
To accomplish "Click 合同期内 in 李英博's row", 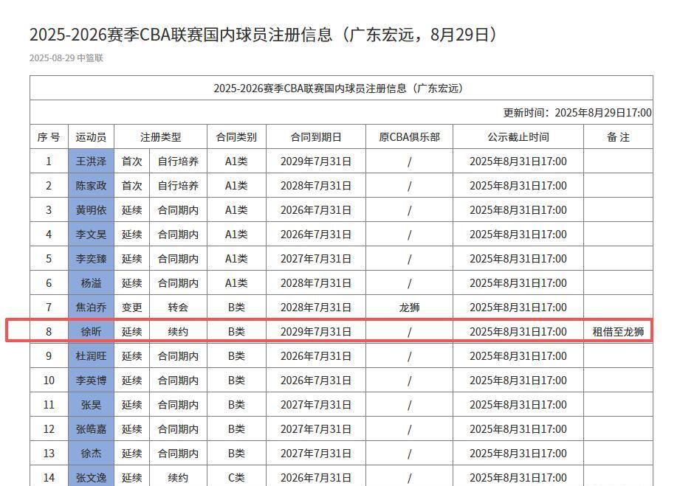I will click(x=178, y=381).
